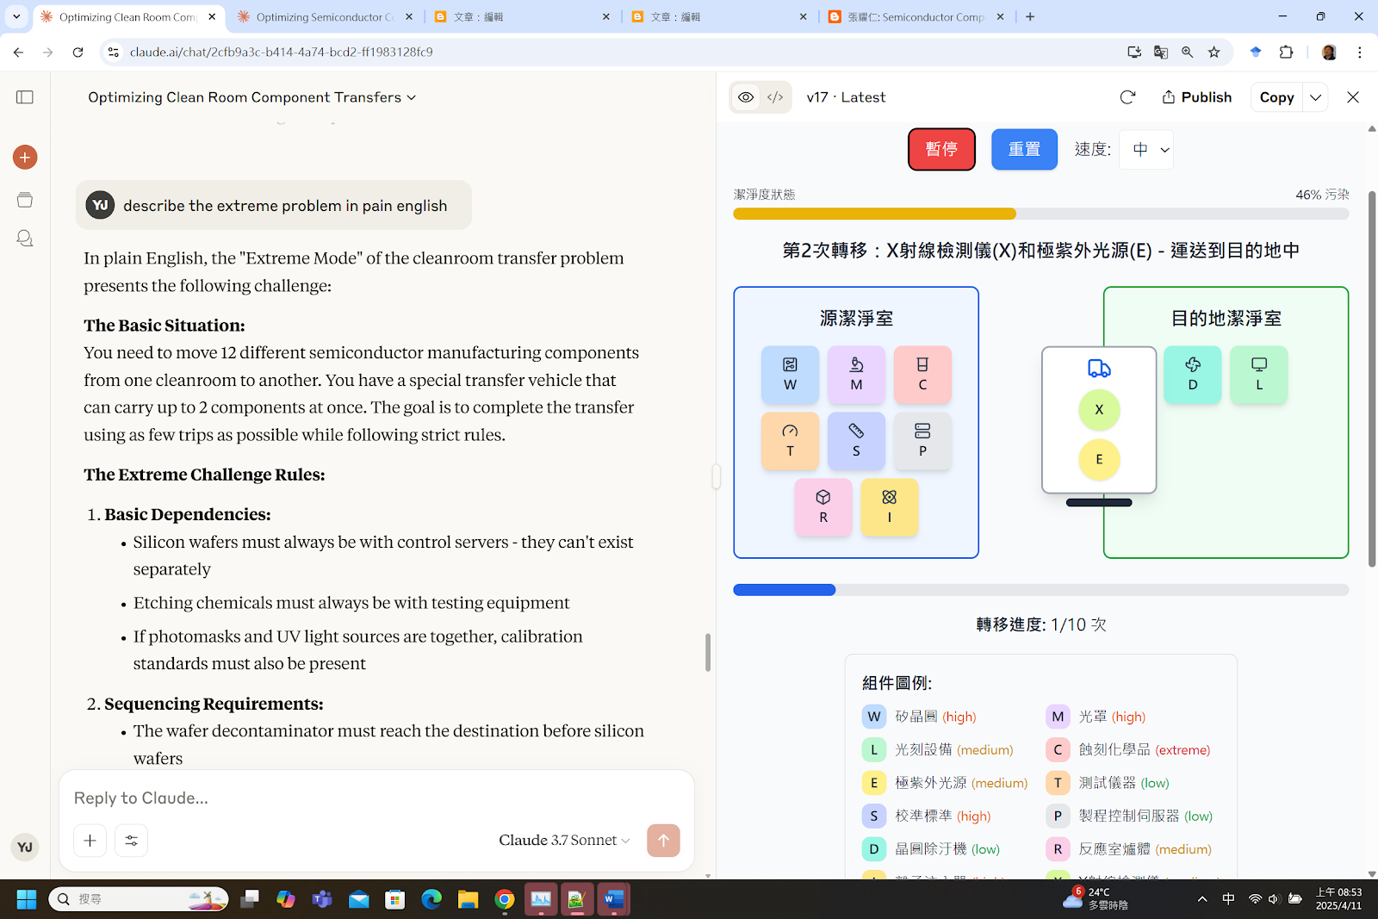Open the composer tools settings icon
The width and height of the screenshot is (1378, 919).
[x=131, y=841]
